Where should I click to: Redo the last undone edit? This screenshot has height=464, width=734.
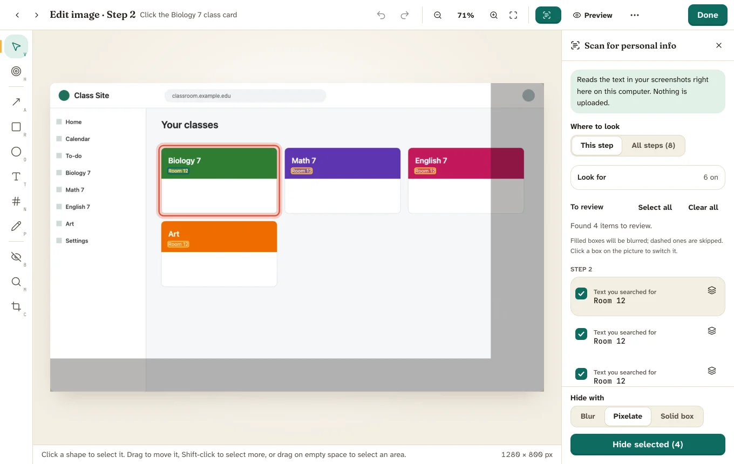(405, 15)
